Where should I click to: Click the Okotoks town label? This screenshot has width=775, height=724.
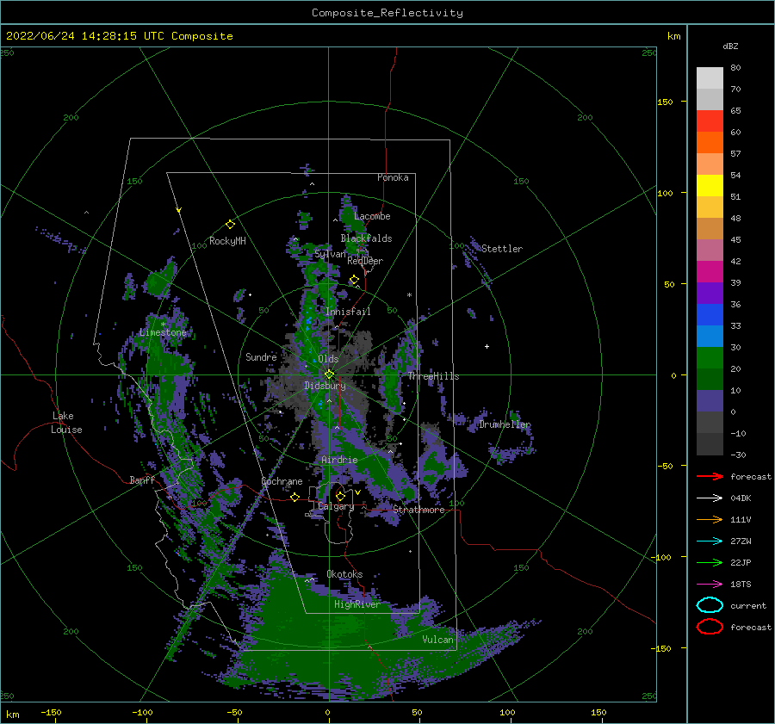pyautogui.click(x=344, y=574)
